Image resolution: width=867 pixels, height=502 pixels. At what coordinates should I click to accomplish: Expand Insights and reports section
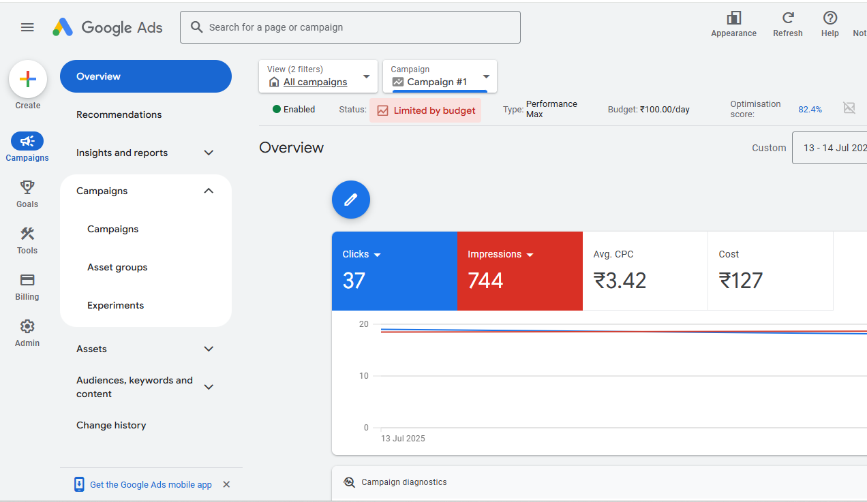[x=209, y=153]
